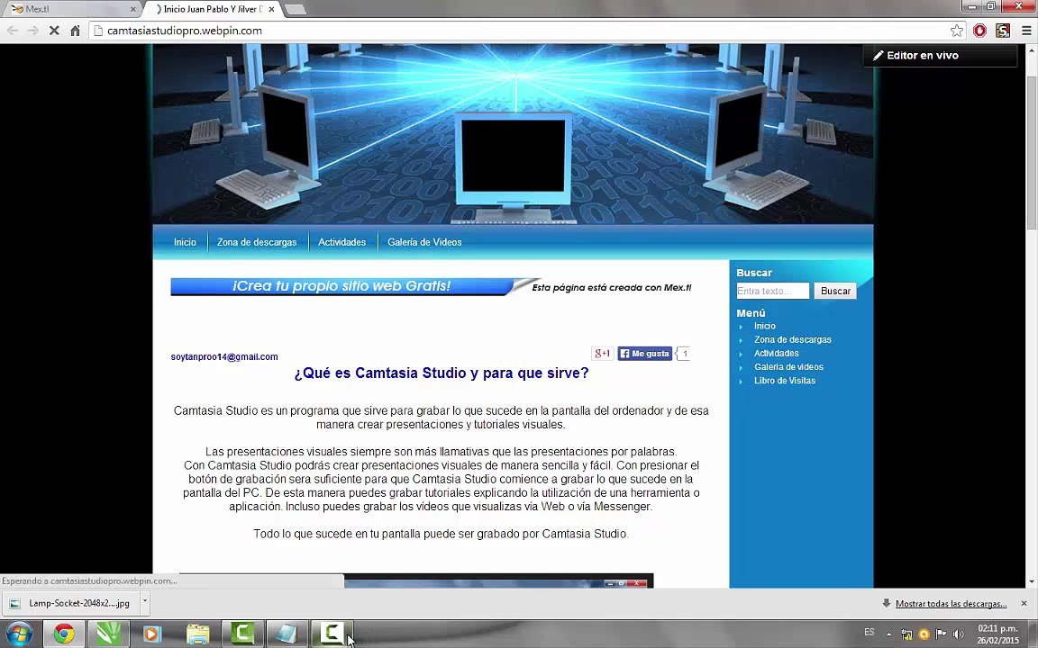This screenshot has height=648, width=1038.
Task: Click the volume speaker tray icon
Action: pyautogui.click(x=958, y=634)
